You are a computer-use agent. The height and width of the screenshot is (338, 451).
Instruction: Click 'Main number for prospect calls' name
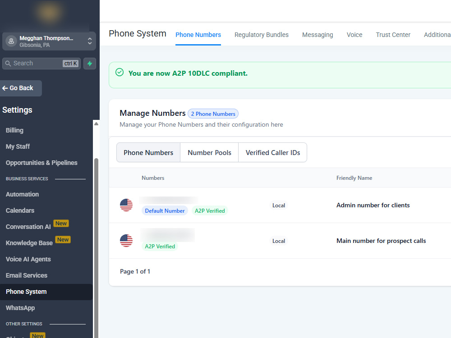[x=381, y=241]
